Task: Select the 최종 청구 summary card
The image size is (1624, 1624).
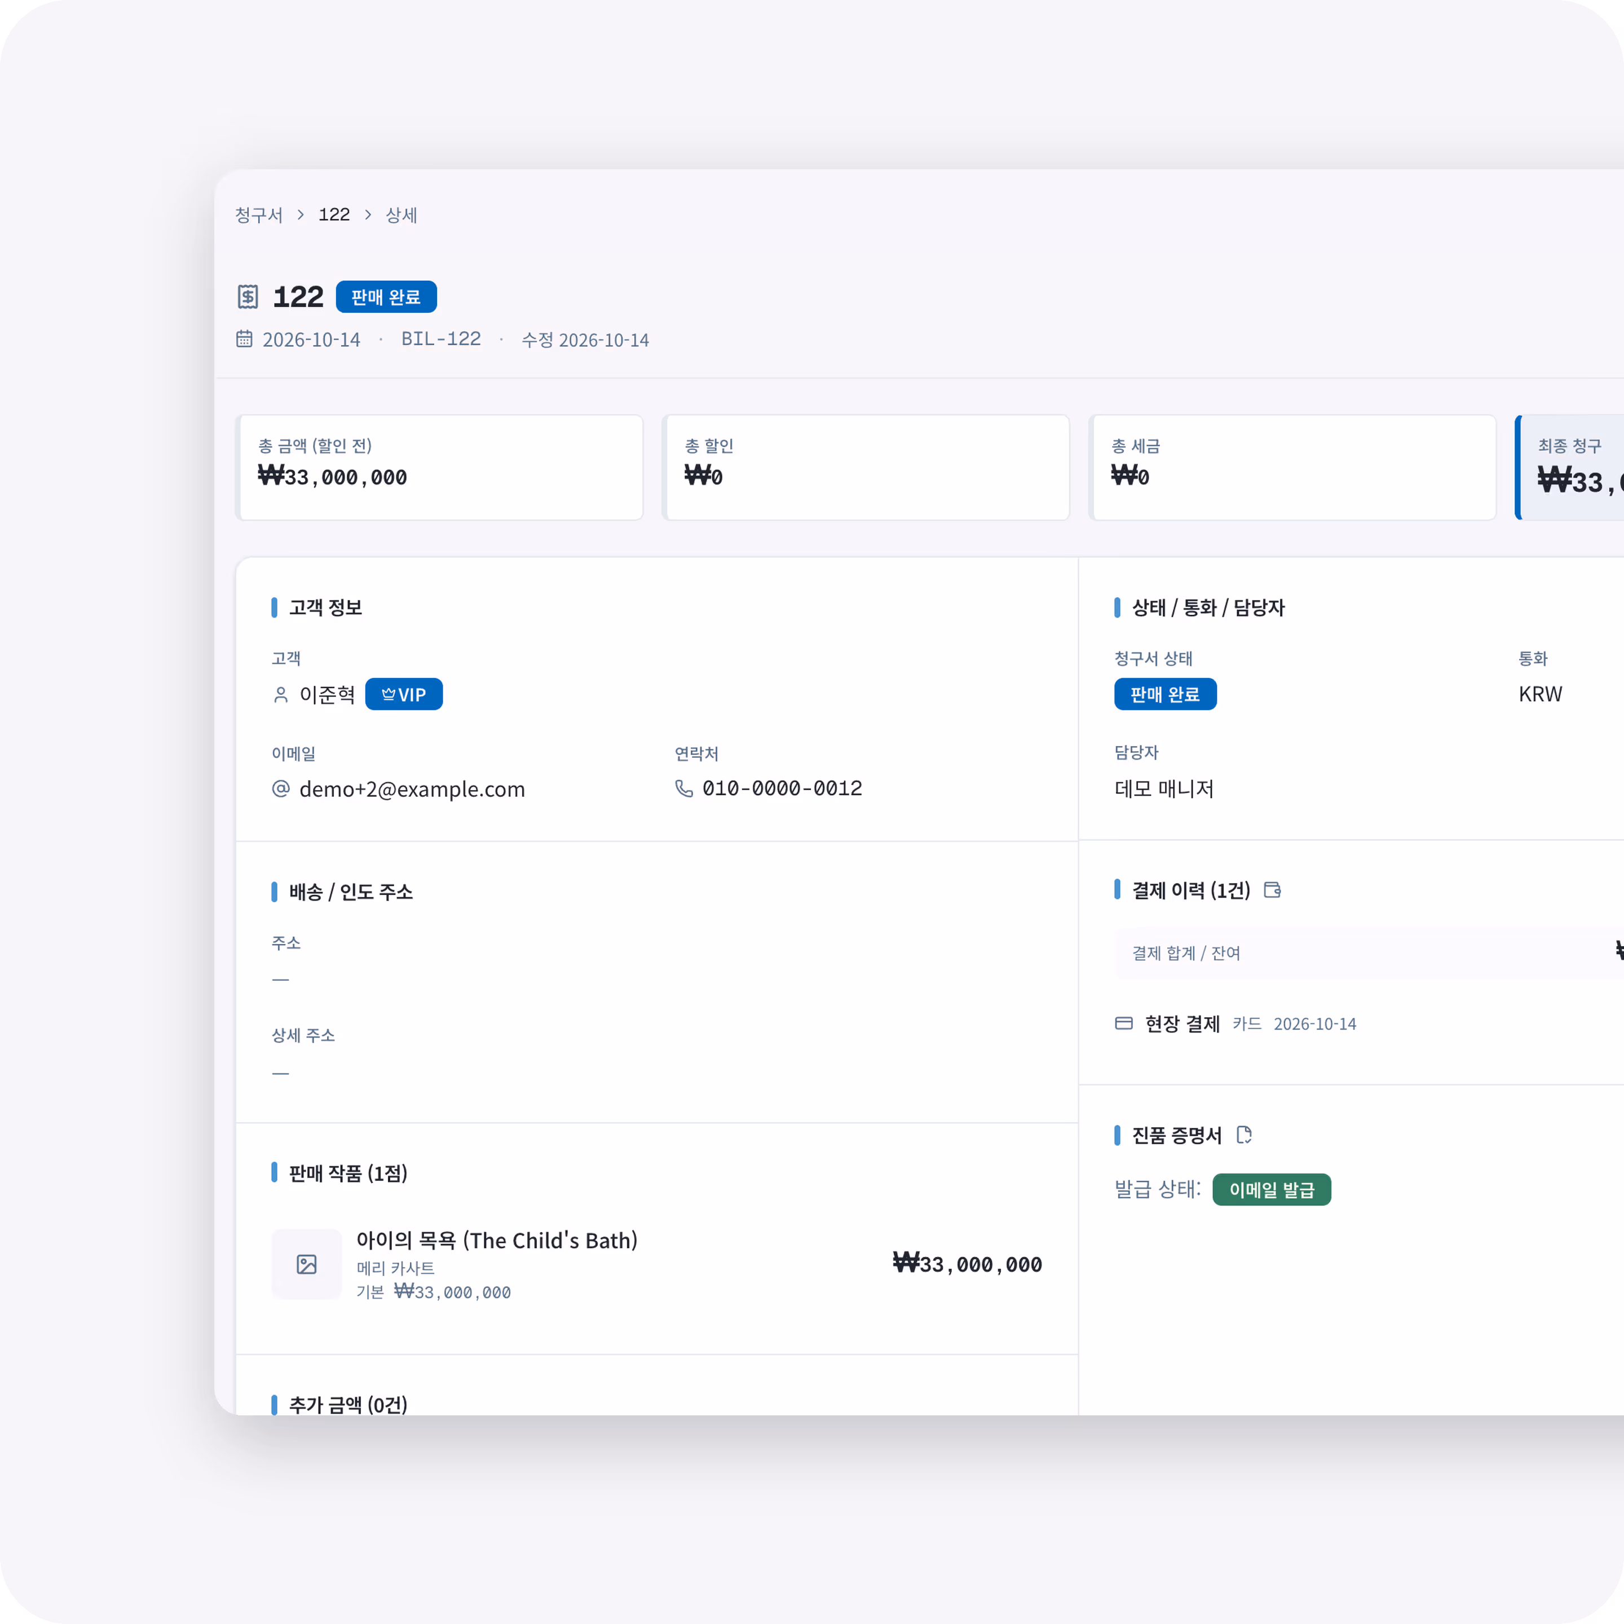Action: (1569, 467)
